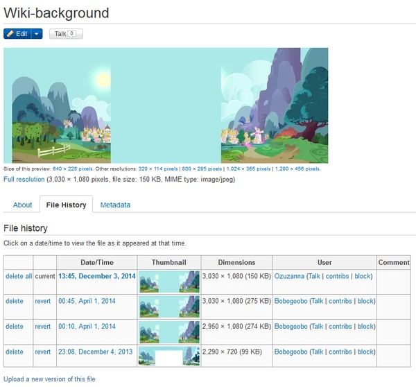Click block in the 274 KB row
The height and width of the screenshot is (387, 416).
coord(365,326)
